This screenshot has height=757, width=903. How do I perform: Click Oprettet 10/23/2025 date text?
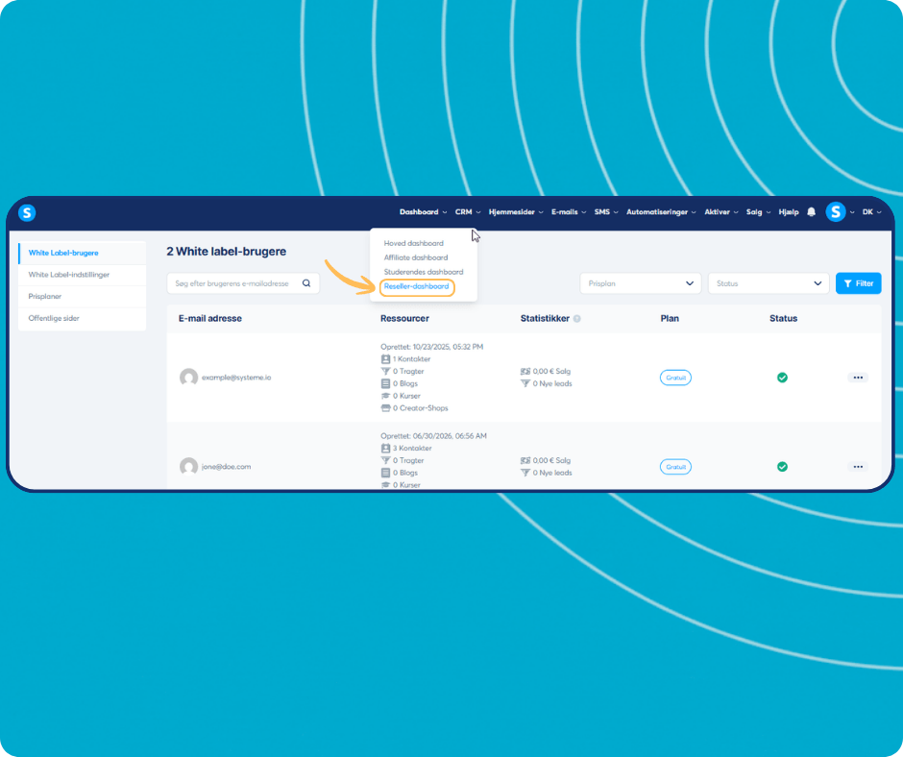coord(432,347)
